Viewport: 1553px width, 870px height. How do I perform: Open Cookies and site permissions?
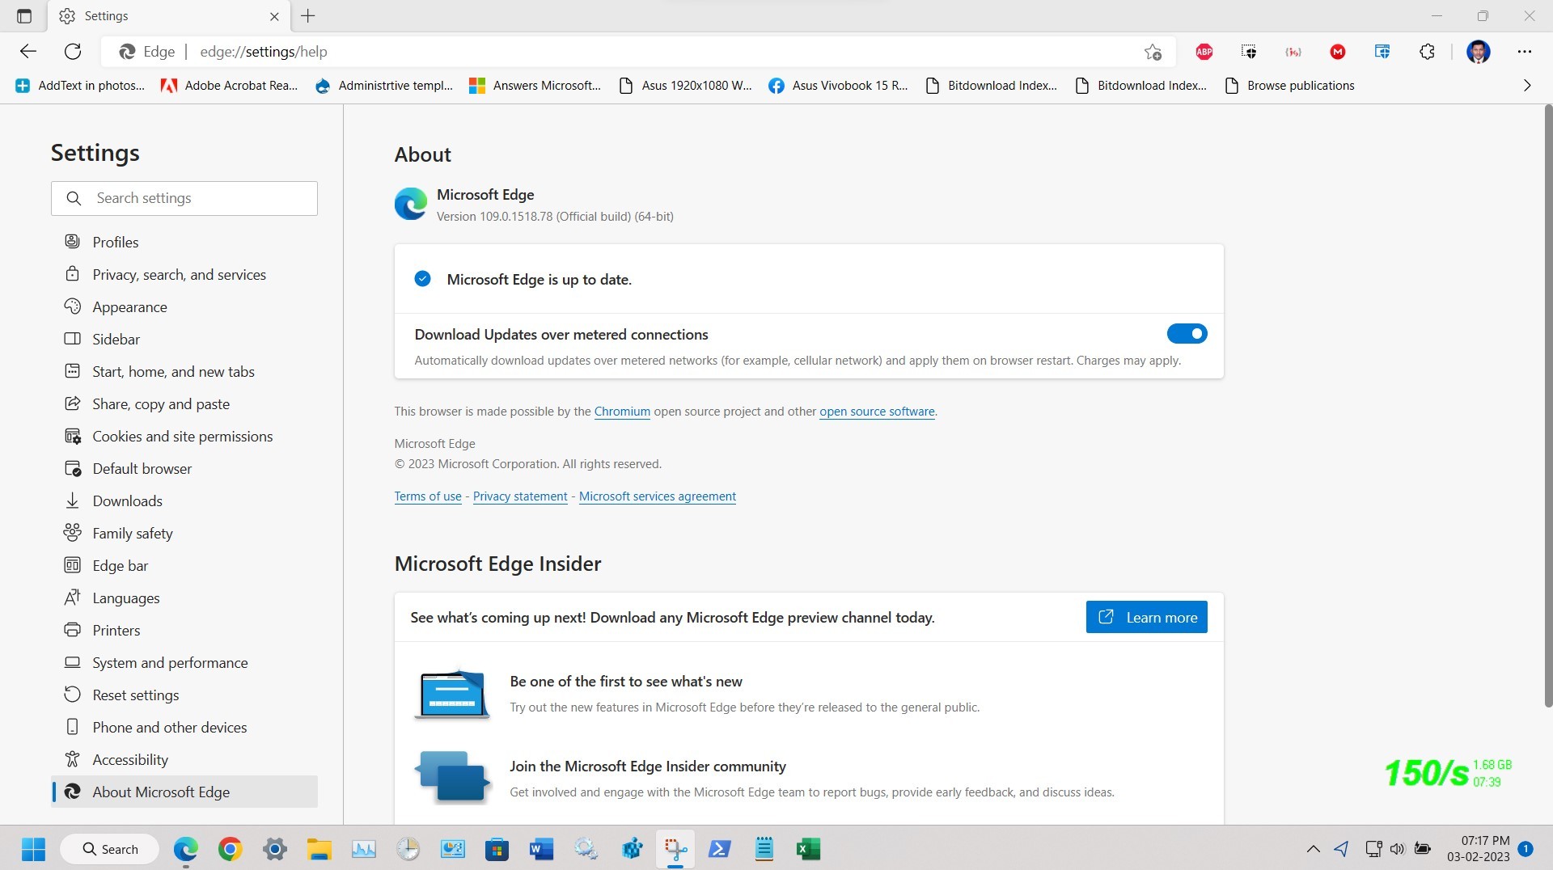[x=184, y=436]
